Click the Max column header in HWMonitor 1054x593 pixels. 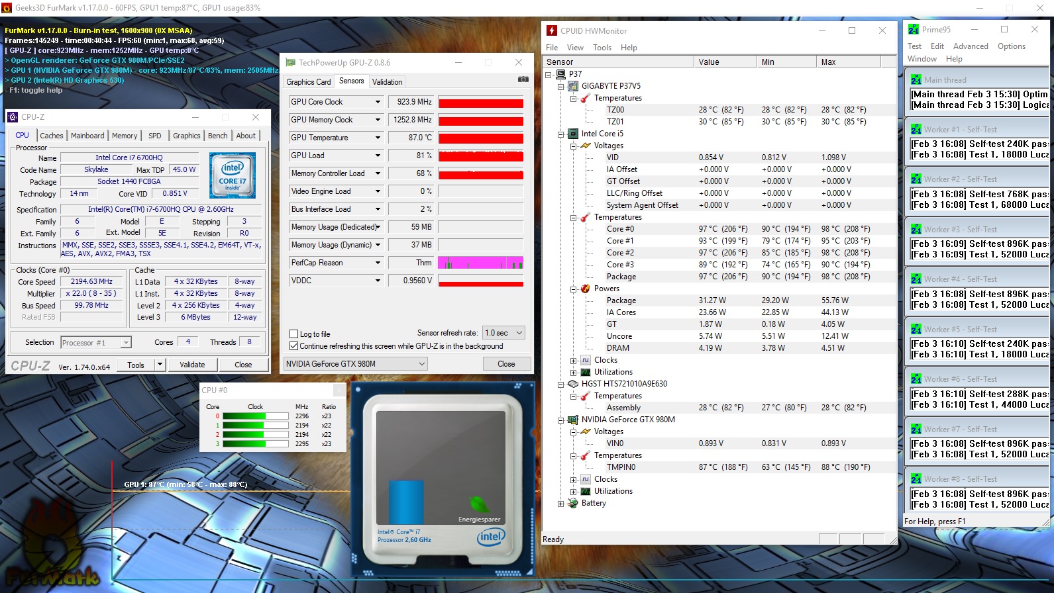[849, 62]
